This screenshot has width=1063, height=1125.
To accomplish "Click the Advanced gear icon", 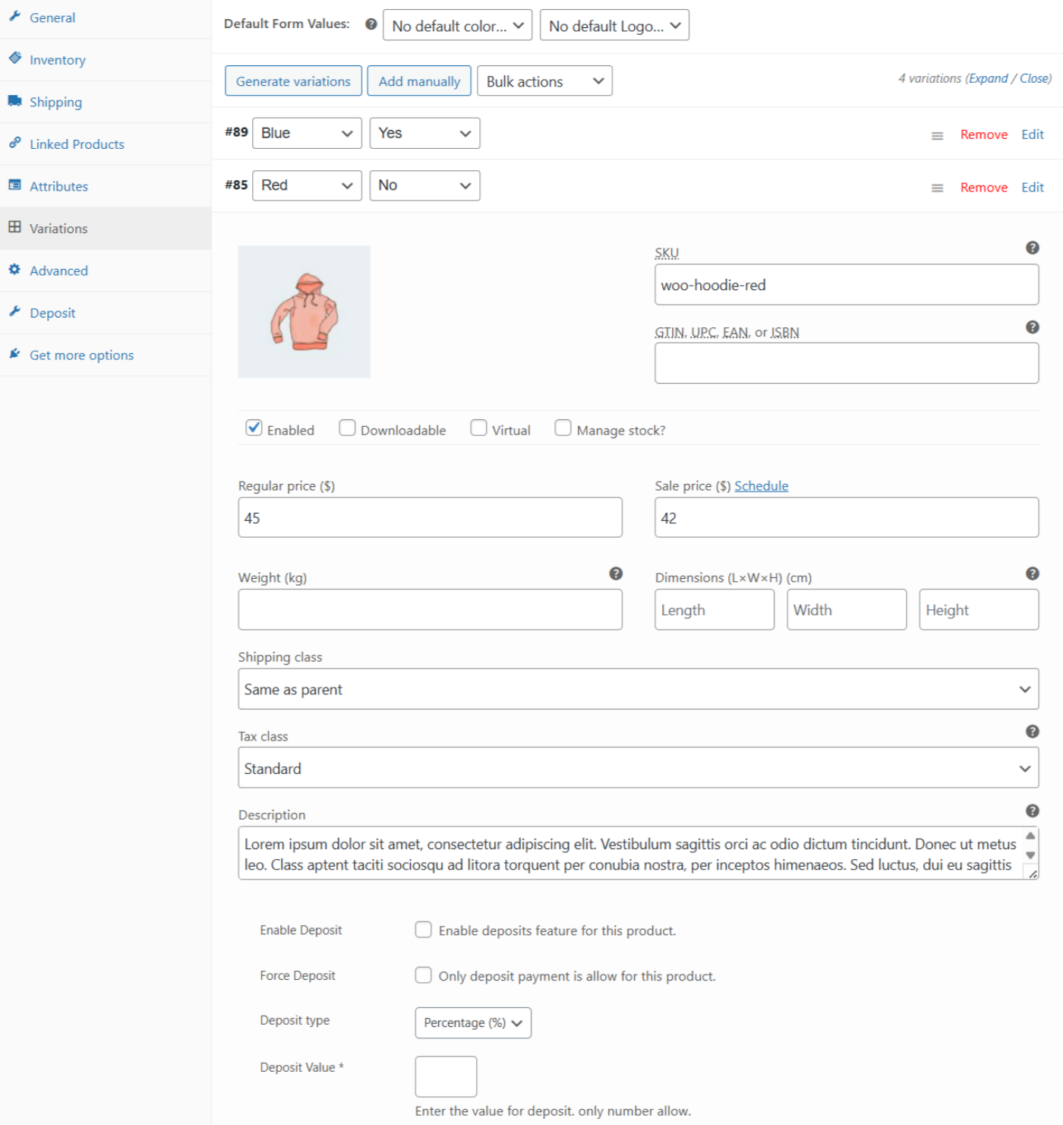I will (14, 270).
